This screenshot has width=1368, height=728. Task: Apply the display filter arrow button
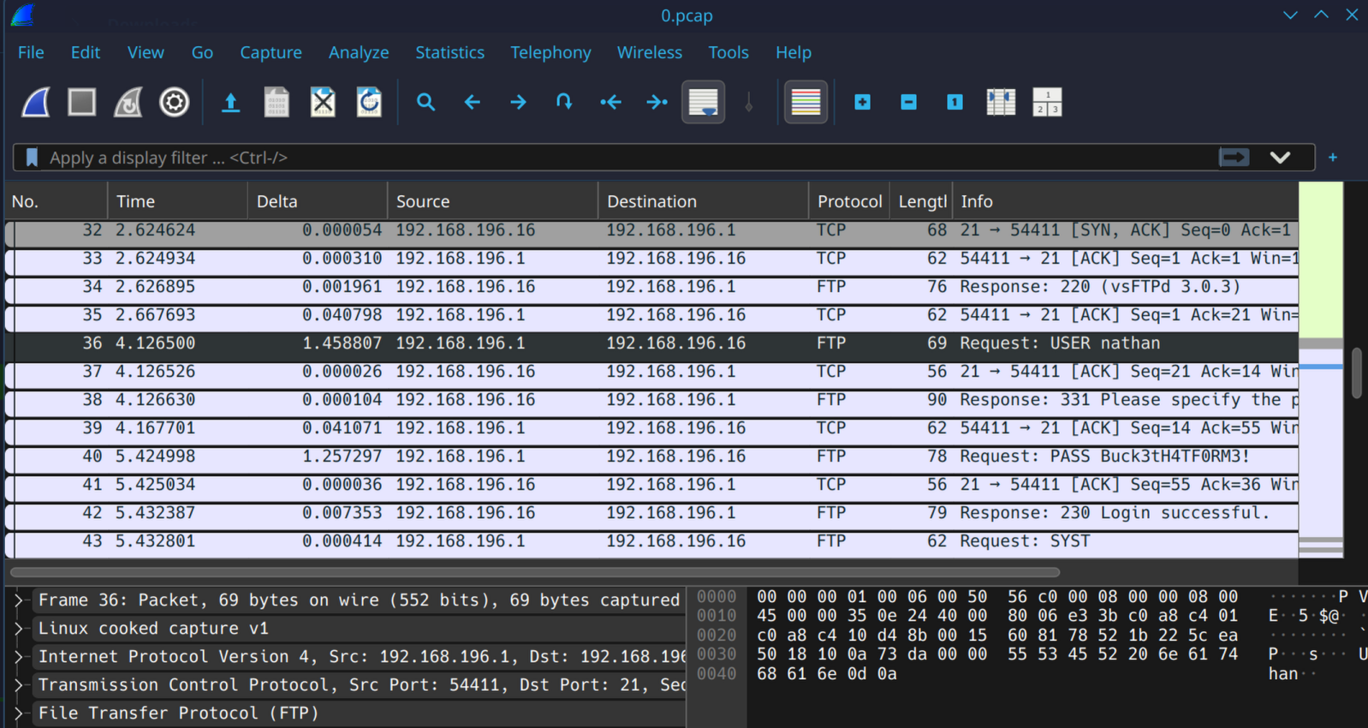coord(1234,158)
